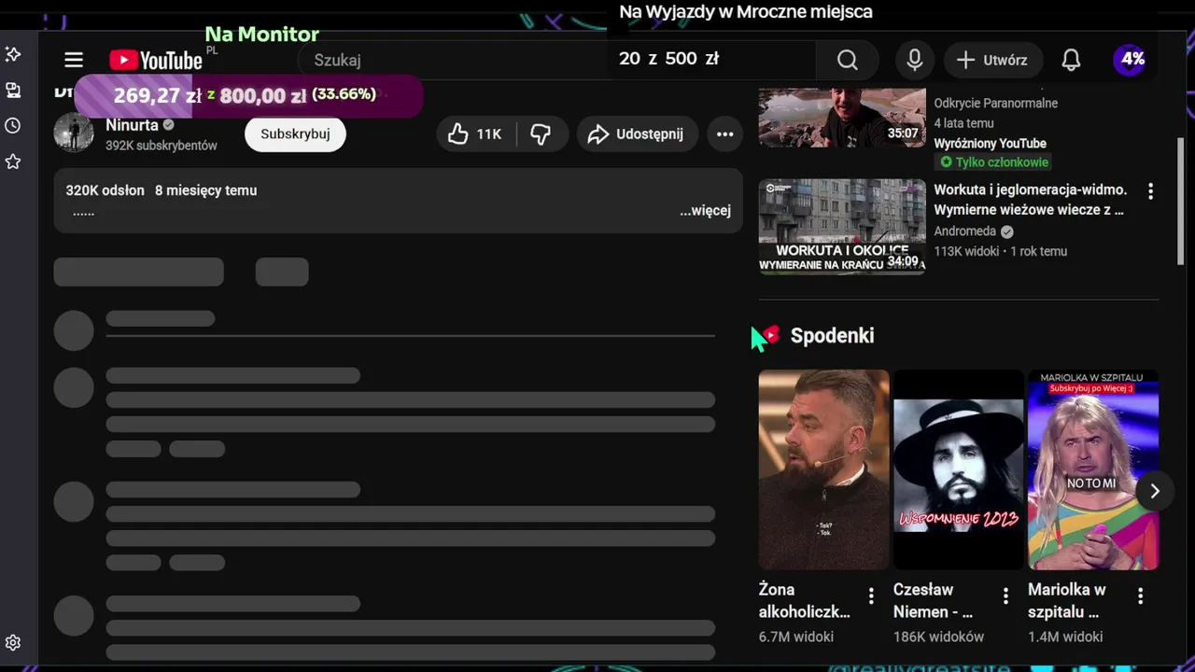Open the Ninurta channel avatar
This screenshot has width=1195, height=672.
click(x=74, y=133)
